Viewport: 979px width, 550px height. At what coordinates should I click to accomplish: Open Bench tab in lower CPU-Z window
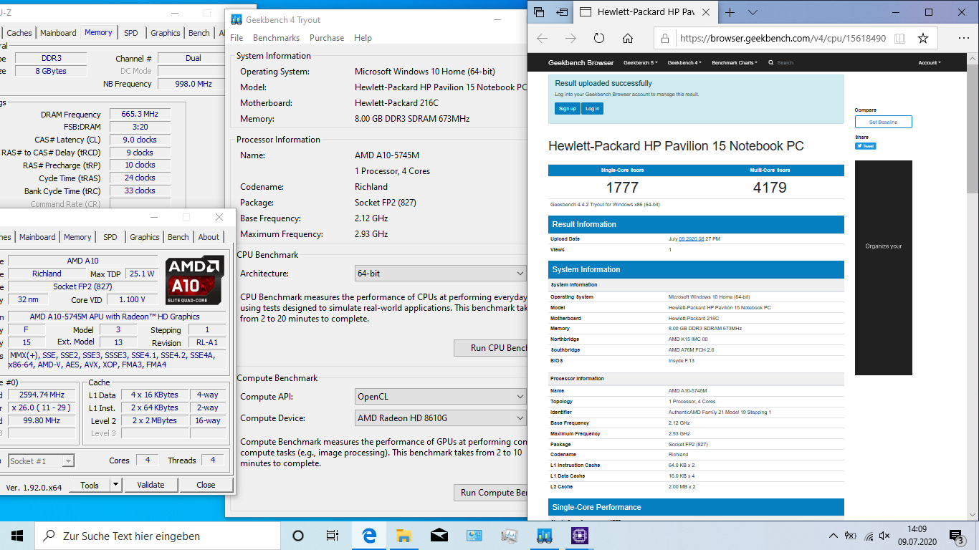pos(178,237)
